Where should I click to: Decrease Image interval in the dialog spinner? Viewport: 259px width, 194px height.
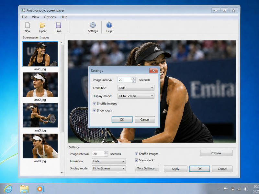[134, 81]
